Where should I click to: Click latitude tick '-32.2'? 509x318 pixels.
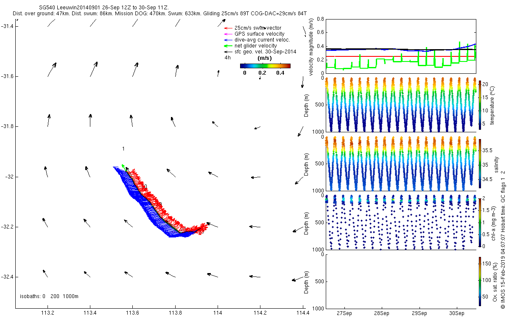pyautogui.click(x=7, y=227)
